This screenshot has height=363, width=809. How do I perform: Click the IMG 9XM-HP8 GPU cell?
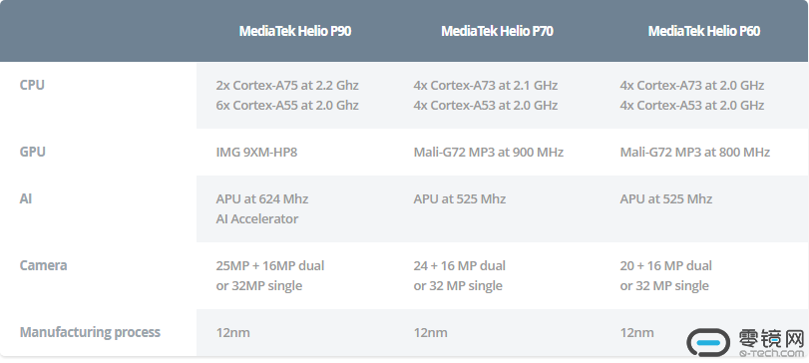click(x=256, y=153)
